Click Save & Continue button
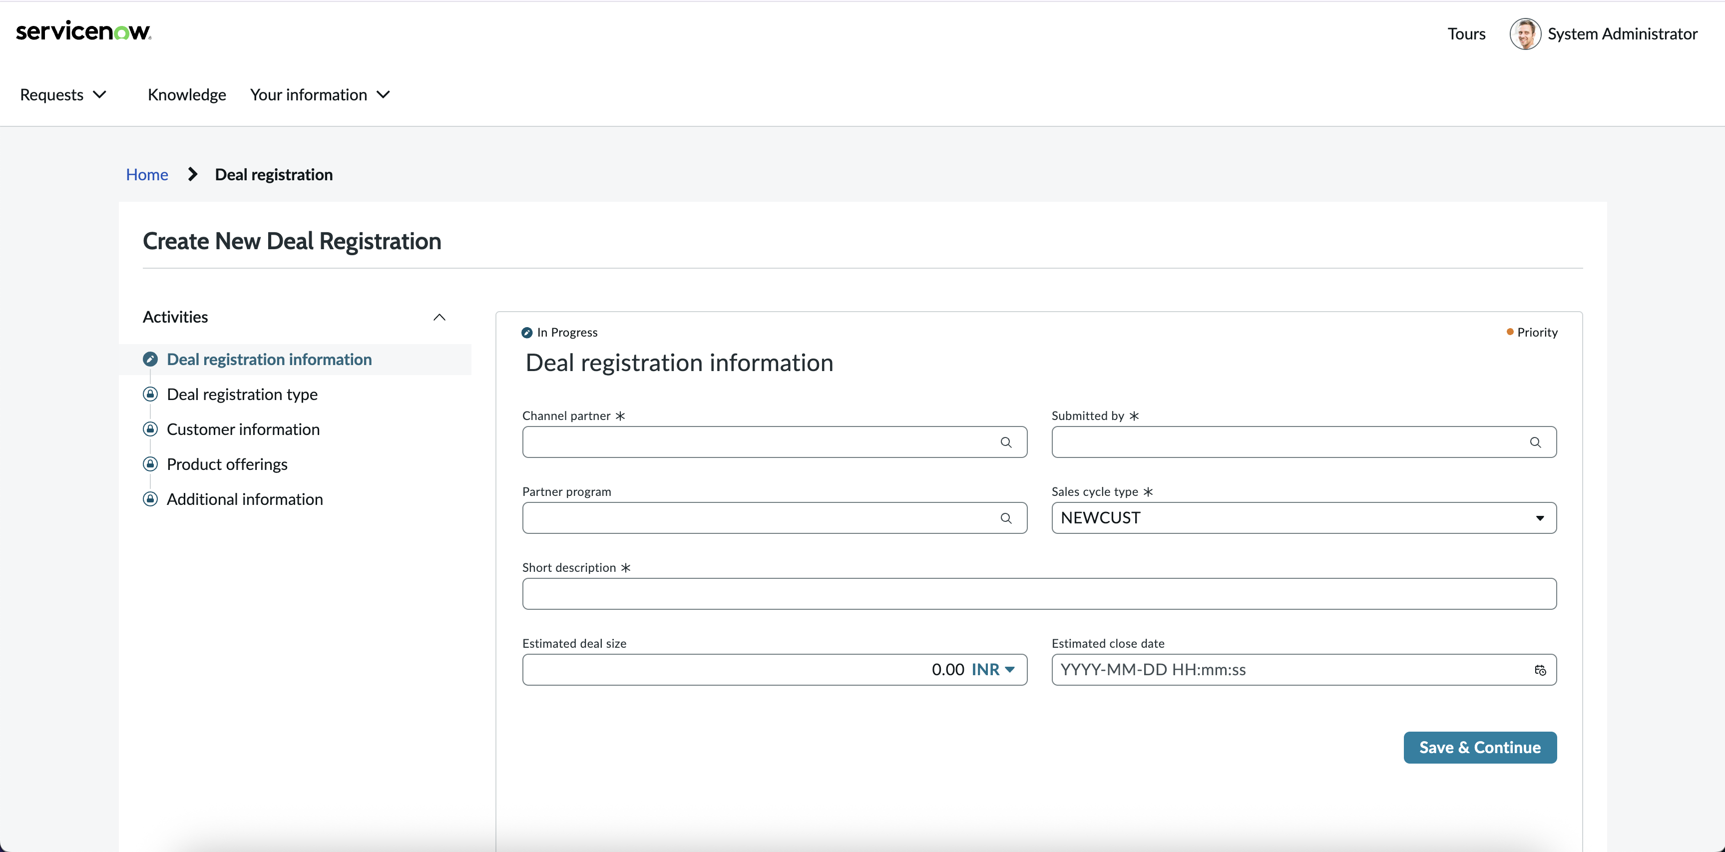Image resolution: width=1725 pixels, height=852 pixels. click(x=1480, y=747)
